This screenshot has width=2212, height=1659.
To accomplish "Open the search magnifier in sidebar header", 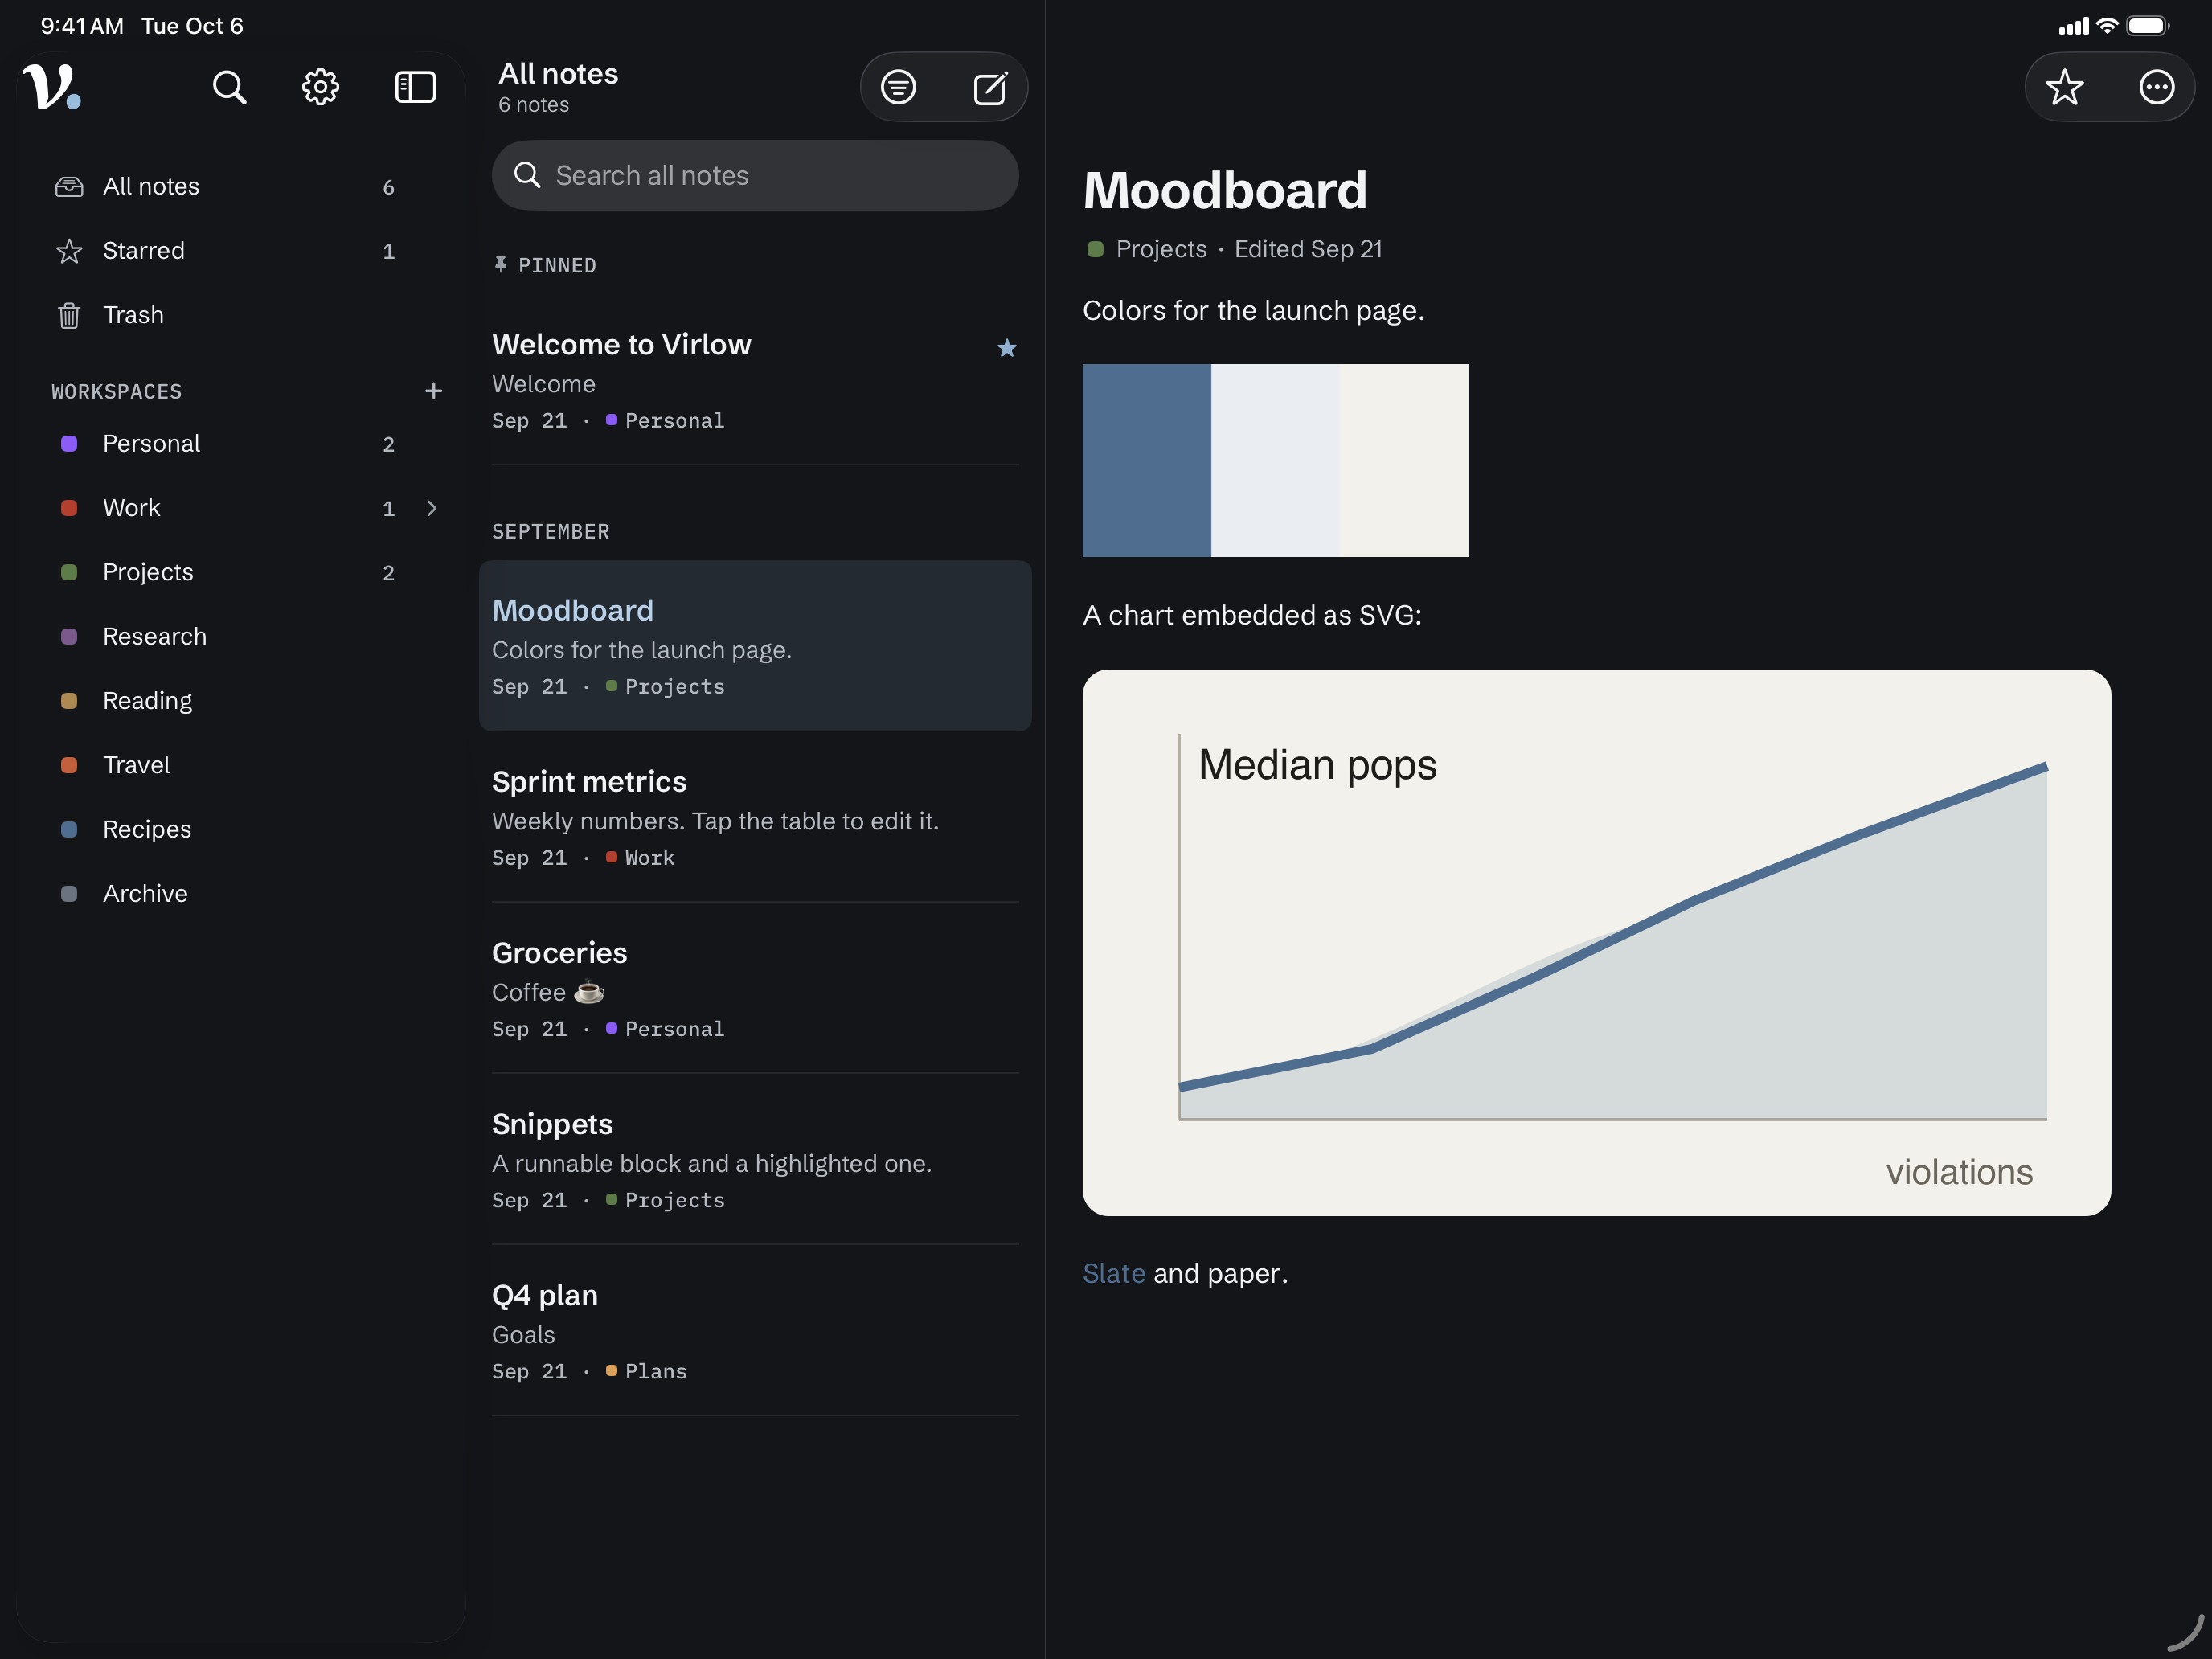I will tap(229, 87).
